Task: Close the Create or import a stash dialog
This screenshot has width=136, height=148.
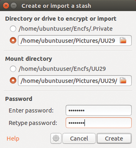Action: coord(6,6)
